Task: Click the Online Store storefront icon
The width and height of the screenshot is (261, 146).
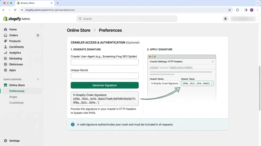Action: 6,85
